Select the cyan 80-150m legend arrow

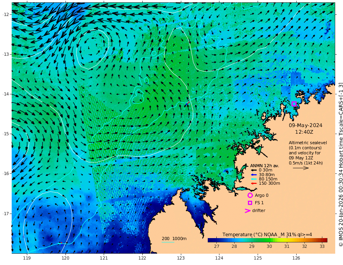click(254, 179)
